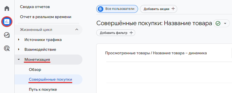Click the Все пользователи segment chip

tap(117, 9)
